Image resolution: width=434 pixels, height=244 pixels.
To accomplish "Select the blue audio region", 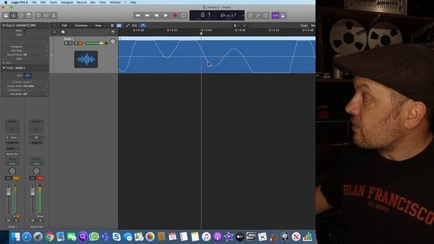I will [x=217, y=55].
